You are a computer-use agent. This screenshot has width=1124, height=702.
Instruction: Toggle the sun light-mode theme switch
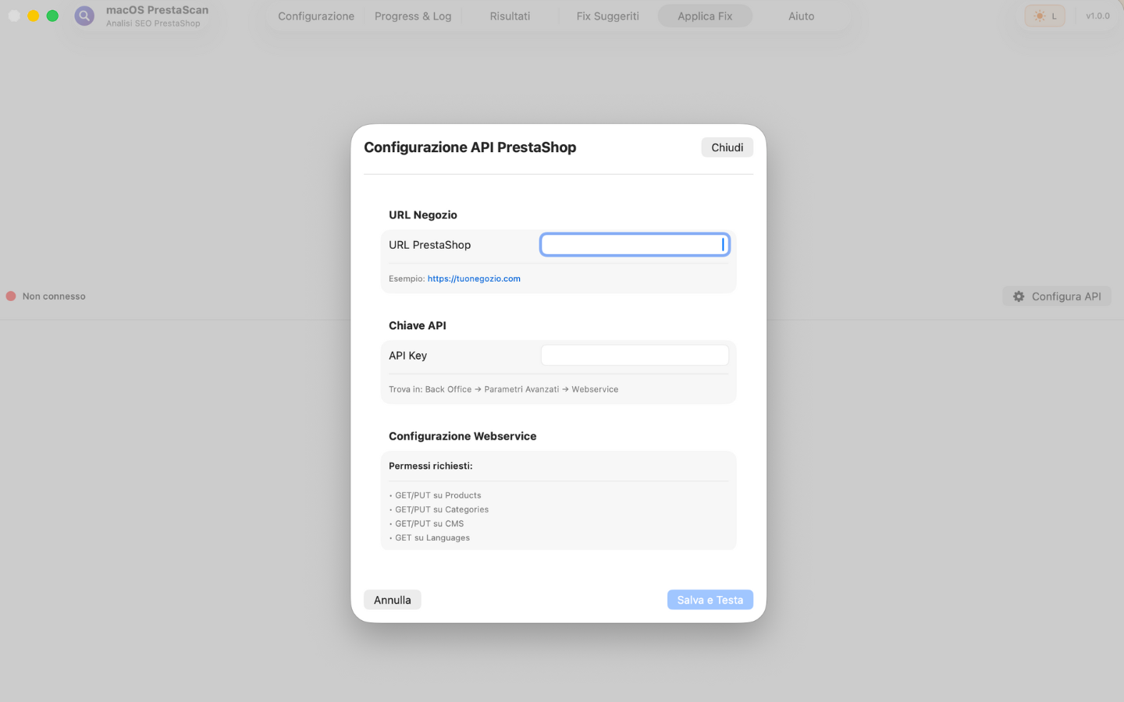pos(1044,16)
